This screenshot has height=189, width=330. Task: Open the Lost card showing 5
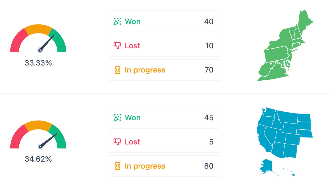coord(164,142)
